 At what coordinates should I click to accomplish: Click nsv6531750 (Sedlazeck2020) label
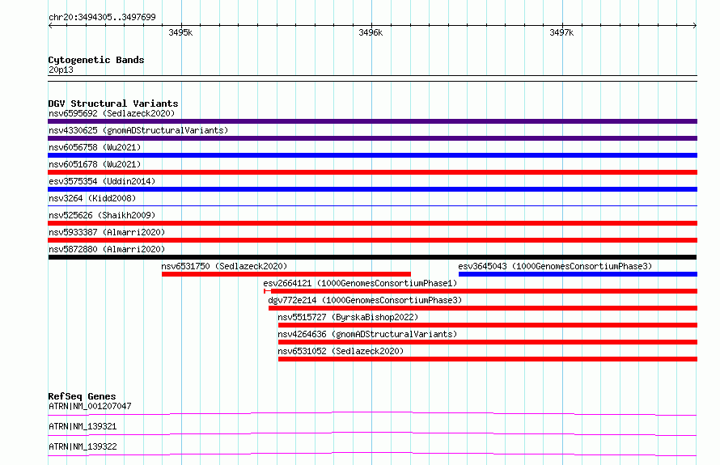pos(224,266)
